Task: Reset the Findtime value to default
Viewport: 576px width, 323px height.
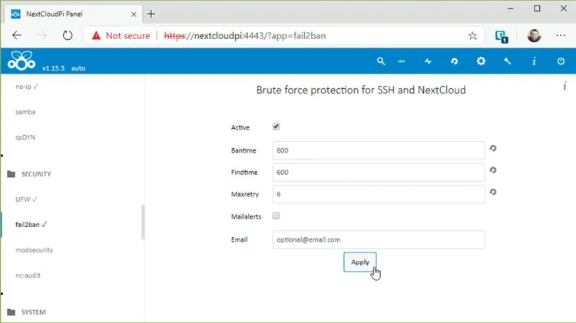Action: click(x=493, y=170)
